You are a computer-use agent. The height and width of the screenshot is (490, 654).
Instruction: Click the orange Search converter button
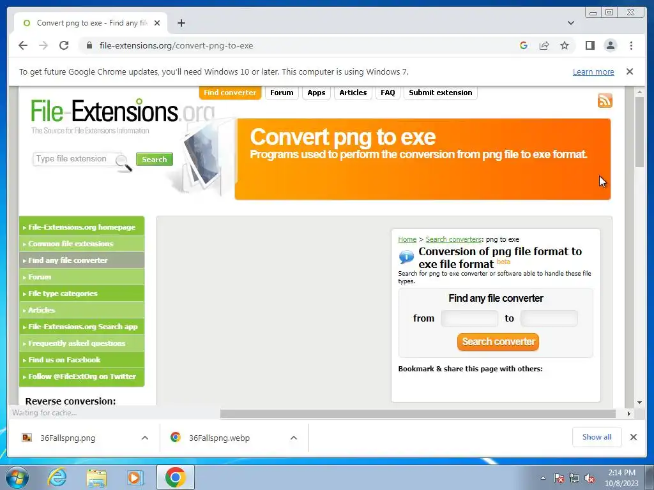[x=498, y=342]
